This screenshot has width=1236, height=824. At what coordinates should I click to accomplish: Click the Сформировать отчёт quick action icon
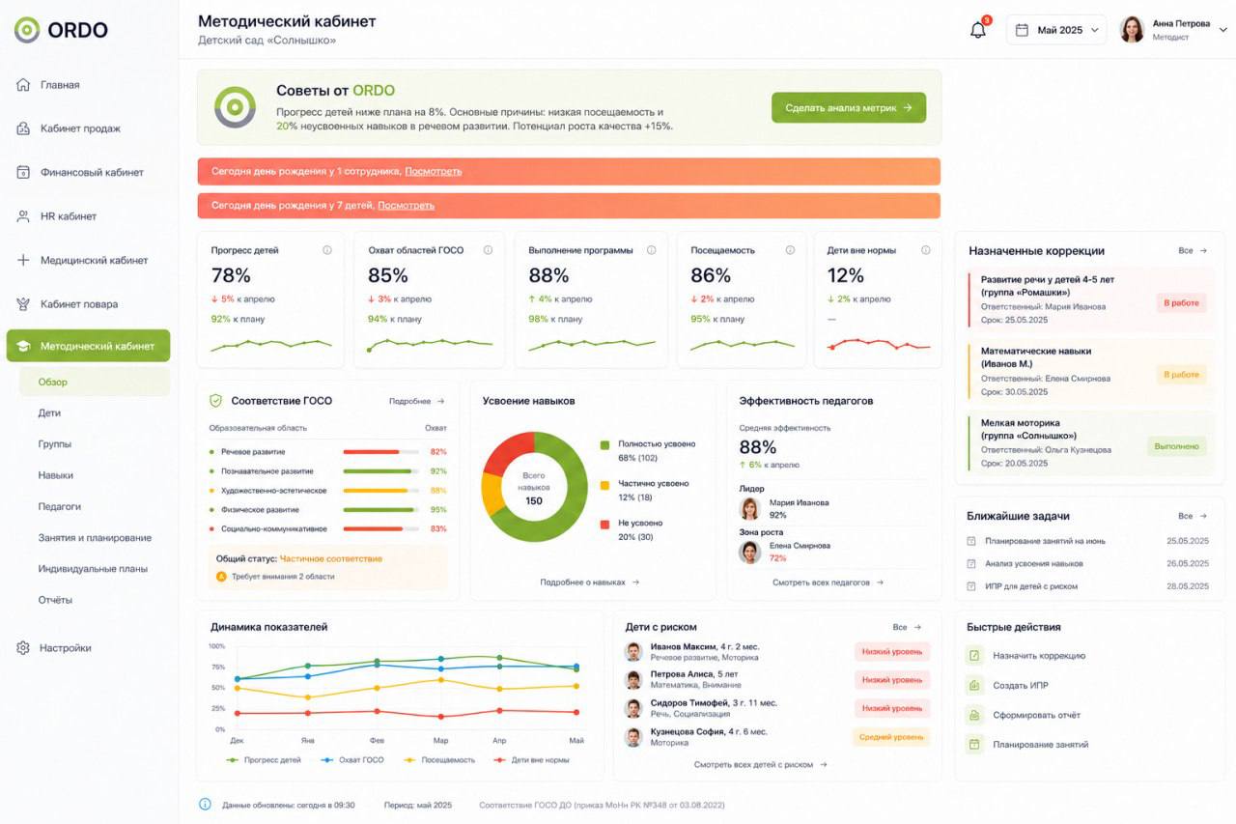click(x=974, y=716)
